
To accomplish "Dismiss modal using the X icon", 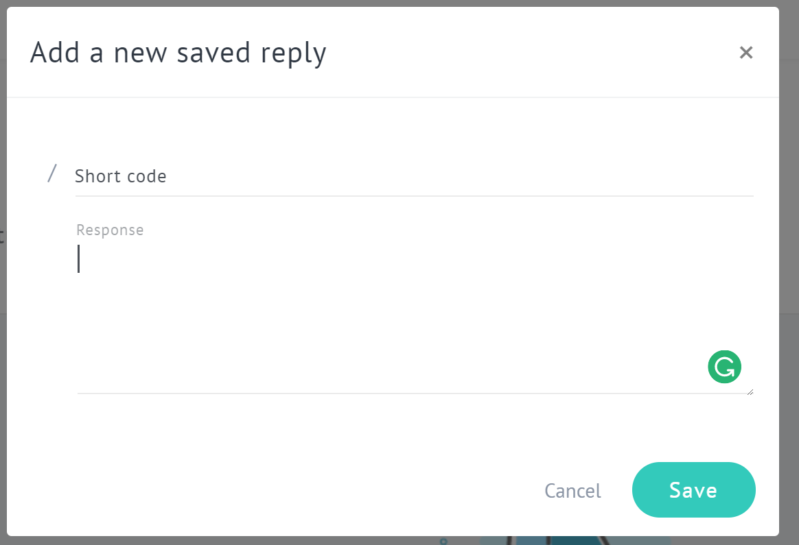I will click(x=745, y=52).
